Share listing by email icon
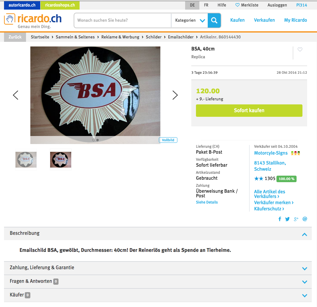317x307 pixels. click(x=305, y=219)
